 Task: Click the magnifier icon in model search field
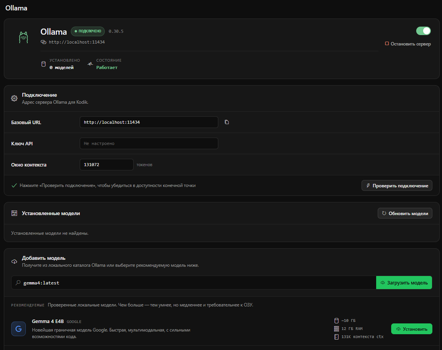(18, 283)
